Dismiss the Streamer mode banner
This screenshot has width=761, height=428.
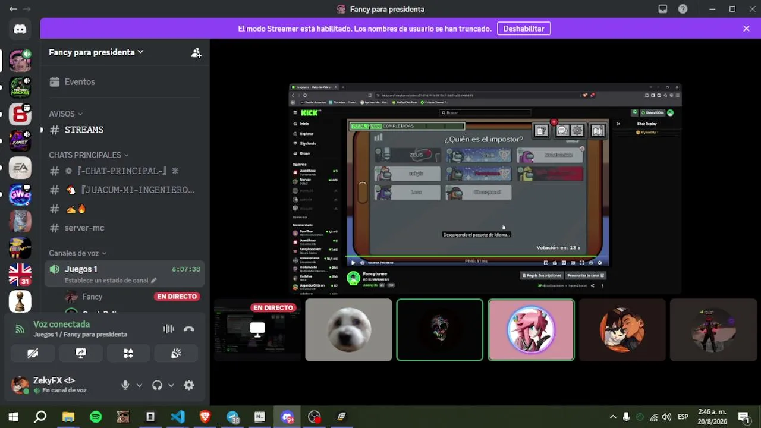(x=746, y=29)
